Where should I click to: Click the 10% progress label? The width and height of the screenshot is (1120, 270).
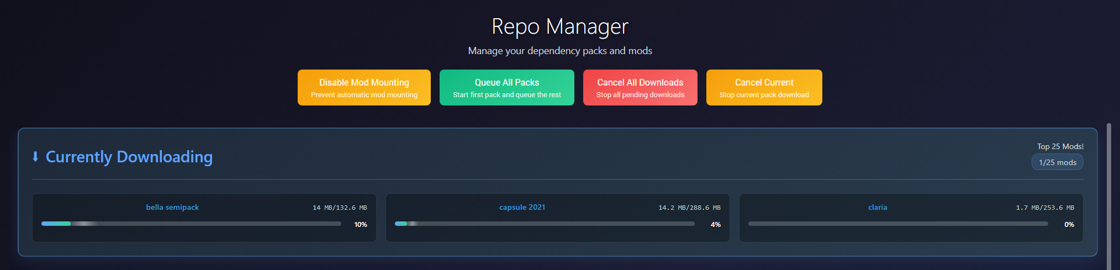(x=361, y=225)
